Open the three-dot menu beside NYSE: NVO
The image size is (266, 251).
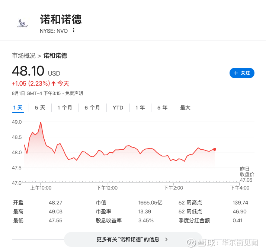(x=73, y=31)
